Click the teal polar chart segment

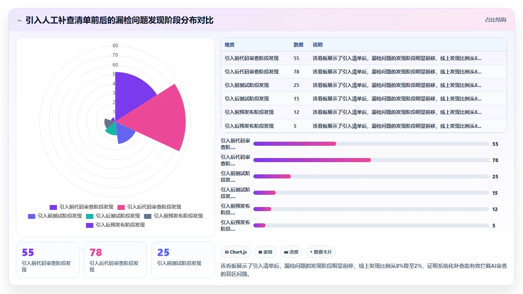[x=112, y=129]
